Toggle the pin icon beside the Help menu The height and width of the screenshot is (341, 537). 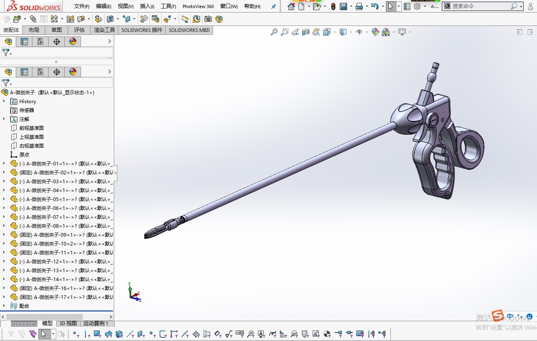pyautogui.click(x=273, y=6)
